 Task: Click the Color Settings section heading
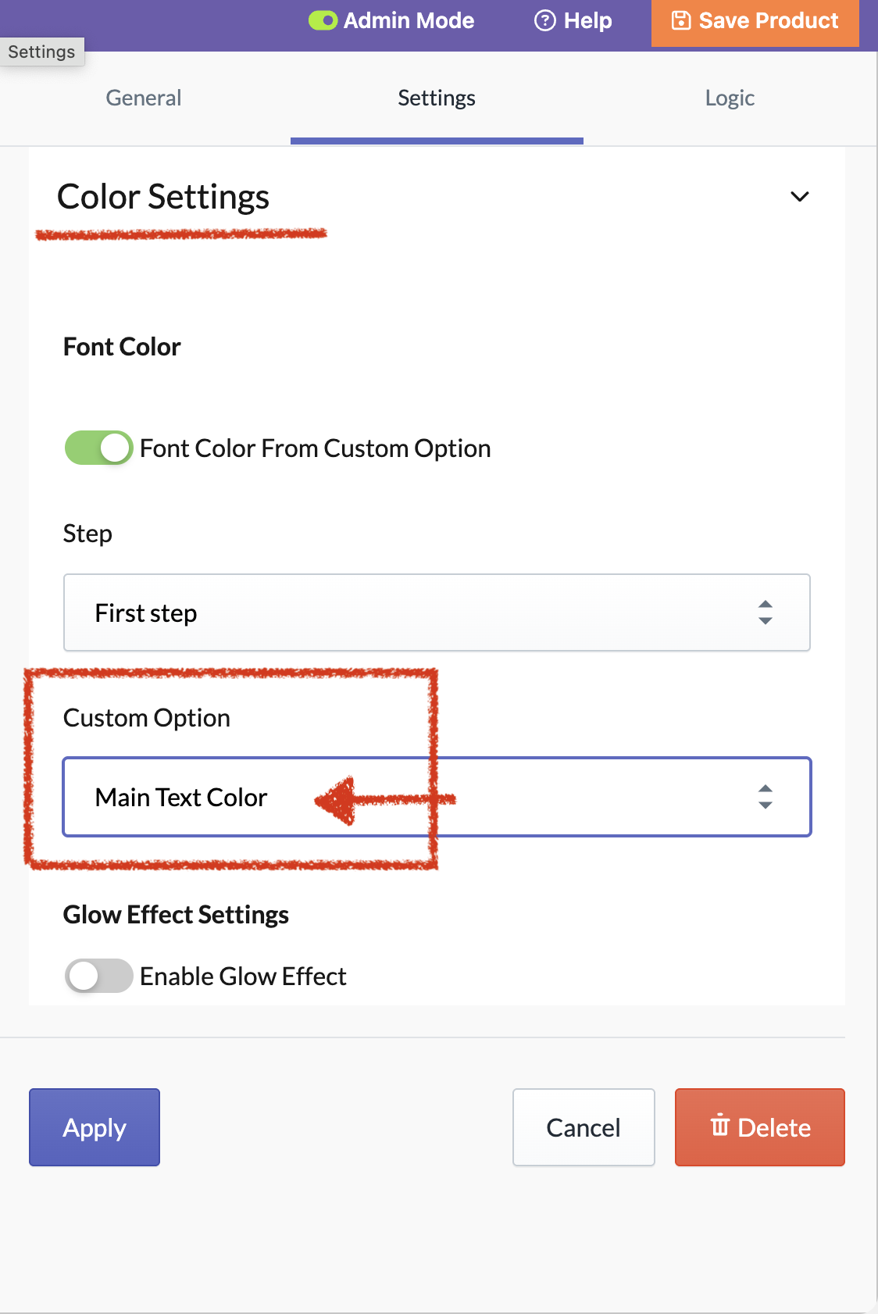tap(163, 197)
